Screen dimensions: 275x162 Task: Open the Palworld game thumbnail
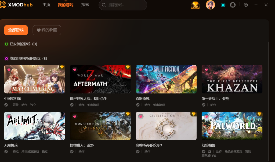pyautogui.click(x=232, y=126)
